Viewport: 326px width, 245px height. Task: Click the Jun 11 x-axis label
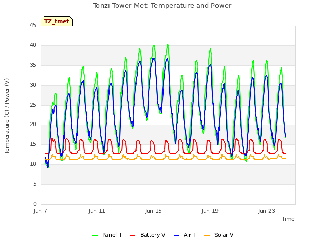click(x=97, y=211)
